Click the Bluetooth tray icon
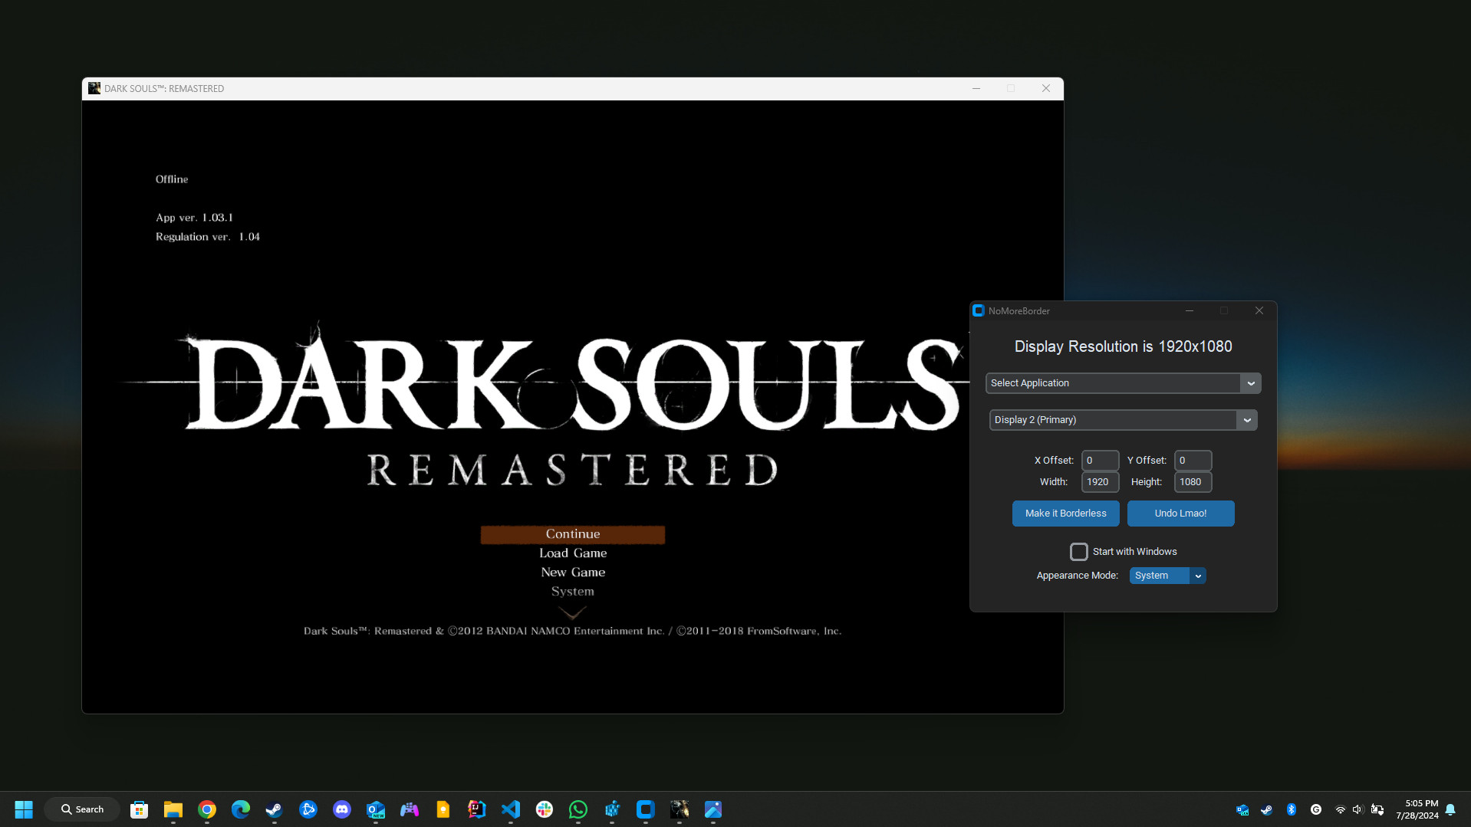Screen dimensions: 1471x827 point(1292,809)
